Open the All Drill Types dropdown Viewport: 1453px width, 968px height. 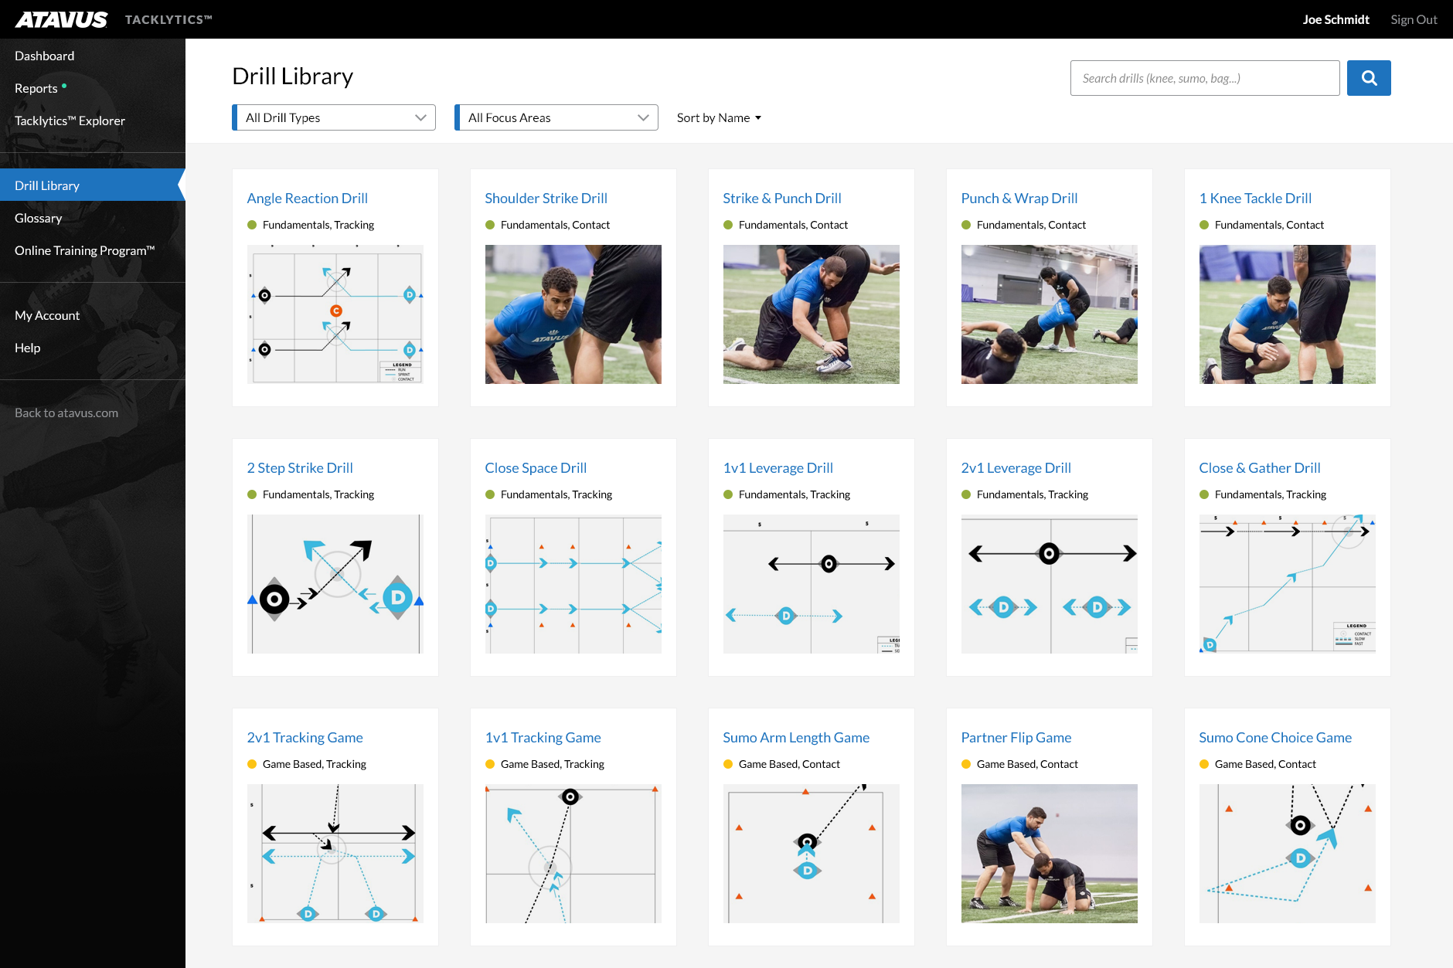tap(334, 117)
